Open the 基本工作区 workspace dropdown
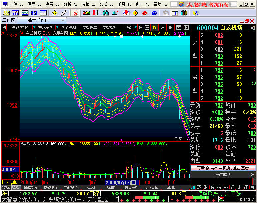 coord(63,20)
